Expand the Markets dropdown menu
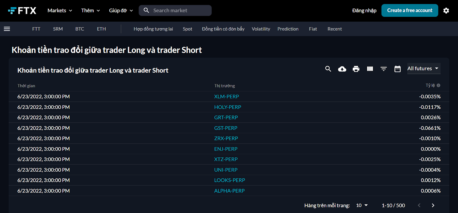The width and height of the screenshot is (458, 213). click(60, 11)
